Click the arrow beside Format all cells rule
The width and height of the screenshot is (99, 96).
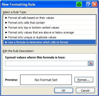[6, 18]
